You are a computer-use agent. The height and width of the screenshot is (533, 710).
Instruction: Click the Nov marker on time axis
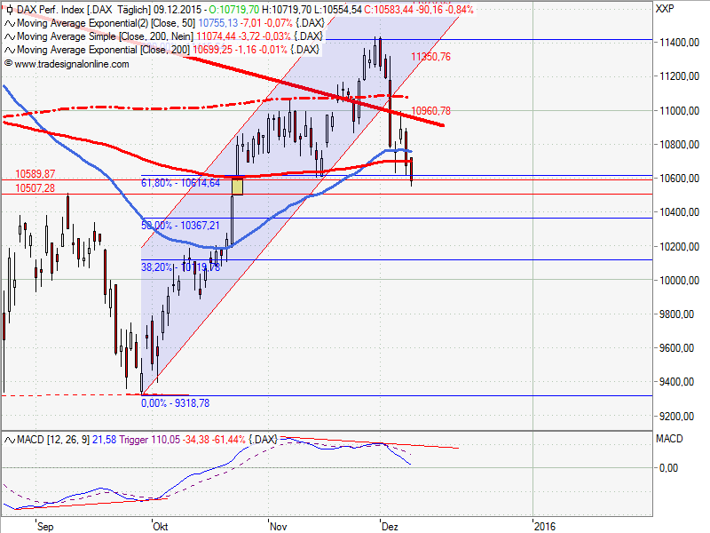click(x=279, y=525)
